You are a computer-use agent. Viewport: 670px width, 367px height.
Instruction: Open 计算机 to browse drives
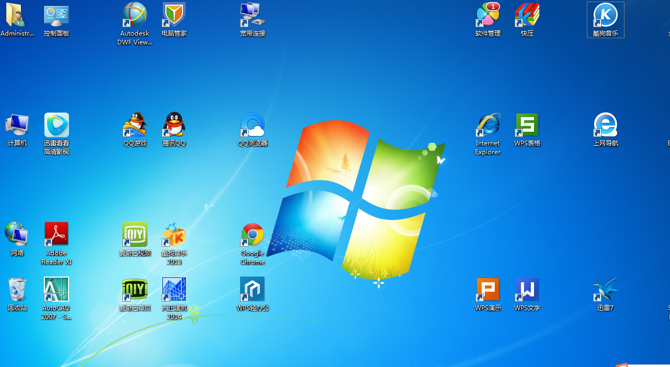coord(17,125)
